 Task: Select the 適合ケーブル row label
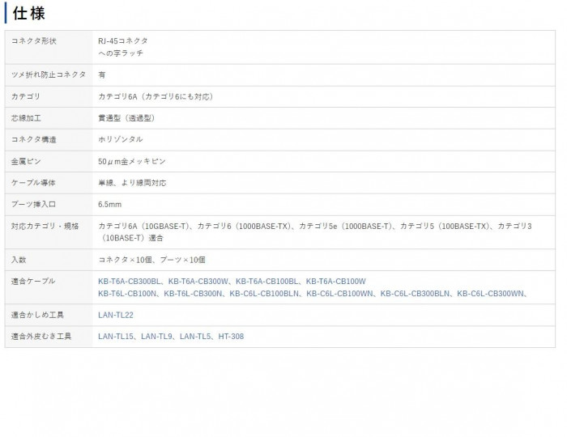[33, 281]
